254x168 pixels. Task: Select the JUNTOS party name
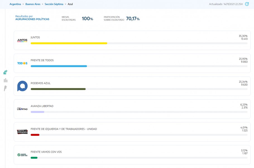tap(35, 37)
